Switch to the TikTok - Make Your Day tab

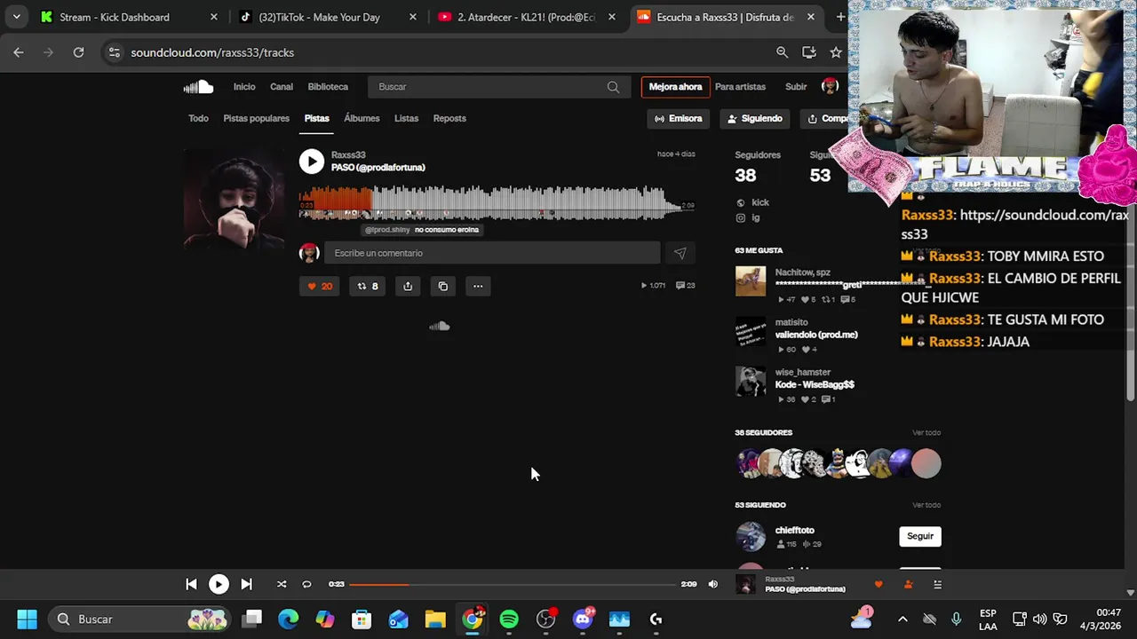(x=325, y=17)
